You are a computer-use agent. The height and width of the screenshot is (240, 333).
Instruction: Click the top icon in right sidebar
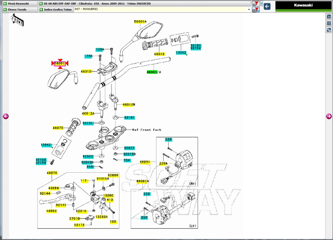coord(329,17)
